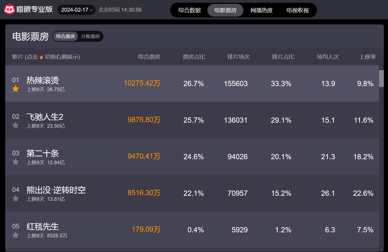Select the star for 熊出没·逆转时空

point(16,199)
